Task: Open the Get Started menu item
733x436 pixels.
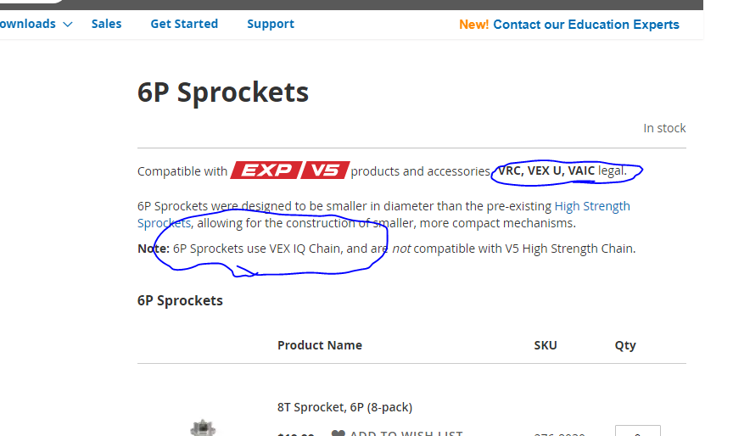Action: coord(184,24)
